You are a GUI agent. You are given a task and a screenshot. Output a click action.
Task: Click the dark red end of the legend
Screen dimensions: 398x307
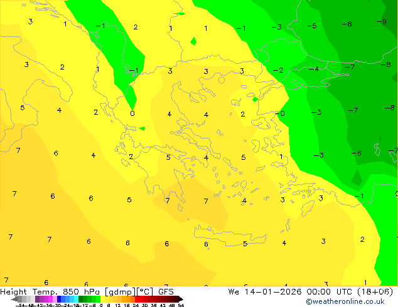coord(177,299)
